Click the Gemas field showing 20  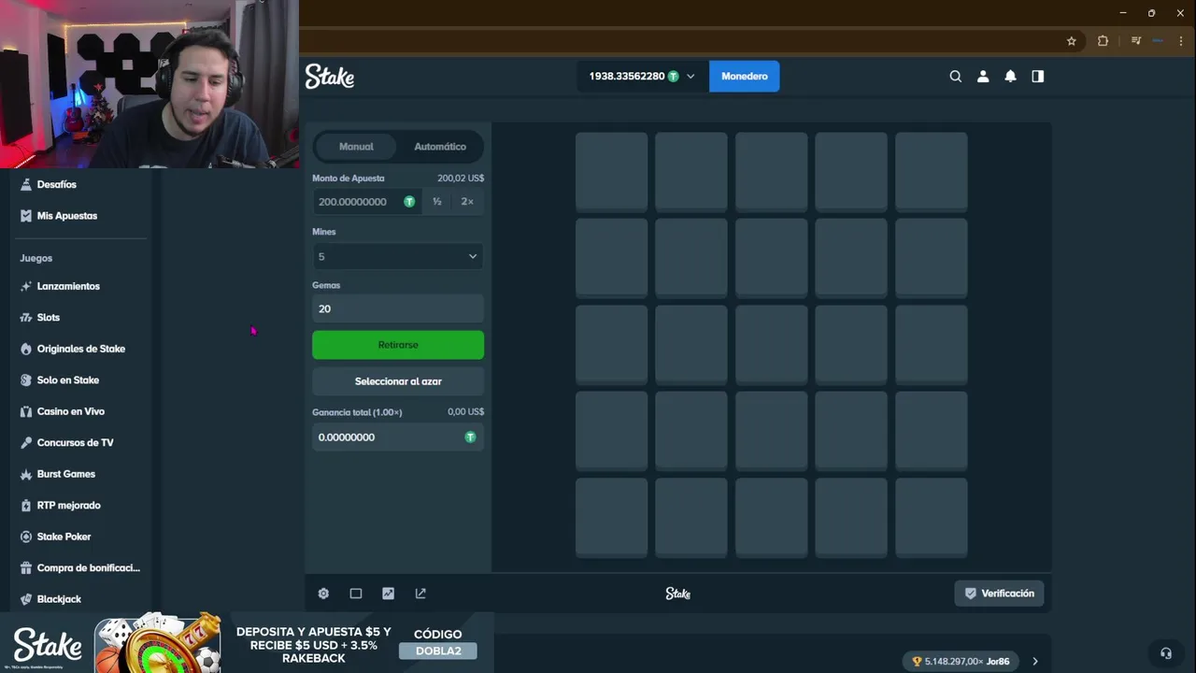click(x=398, y=308)
